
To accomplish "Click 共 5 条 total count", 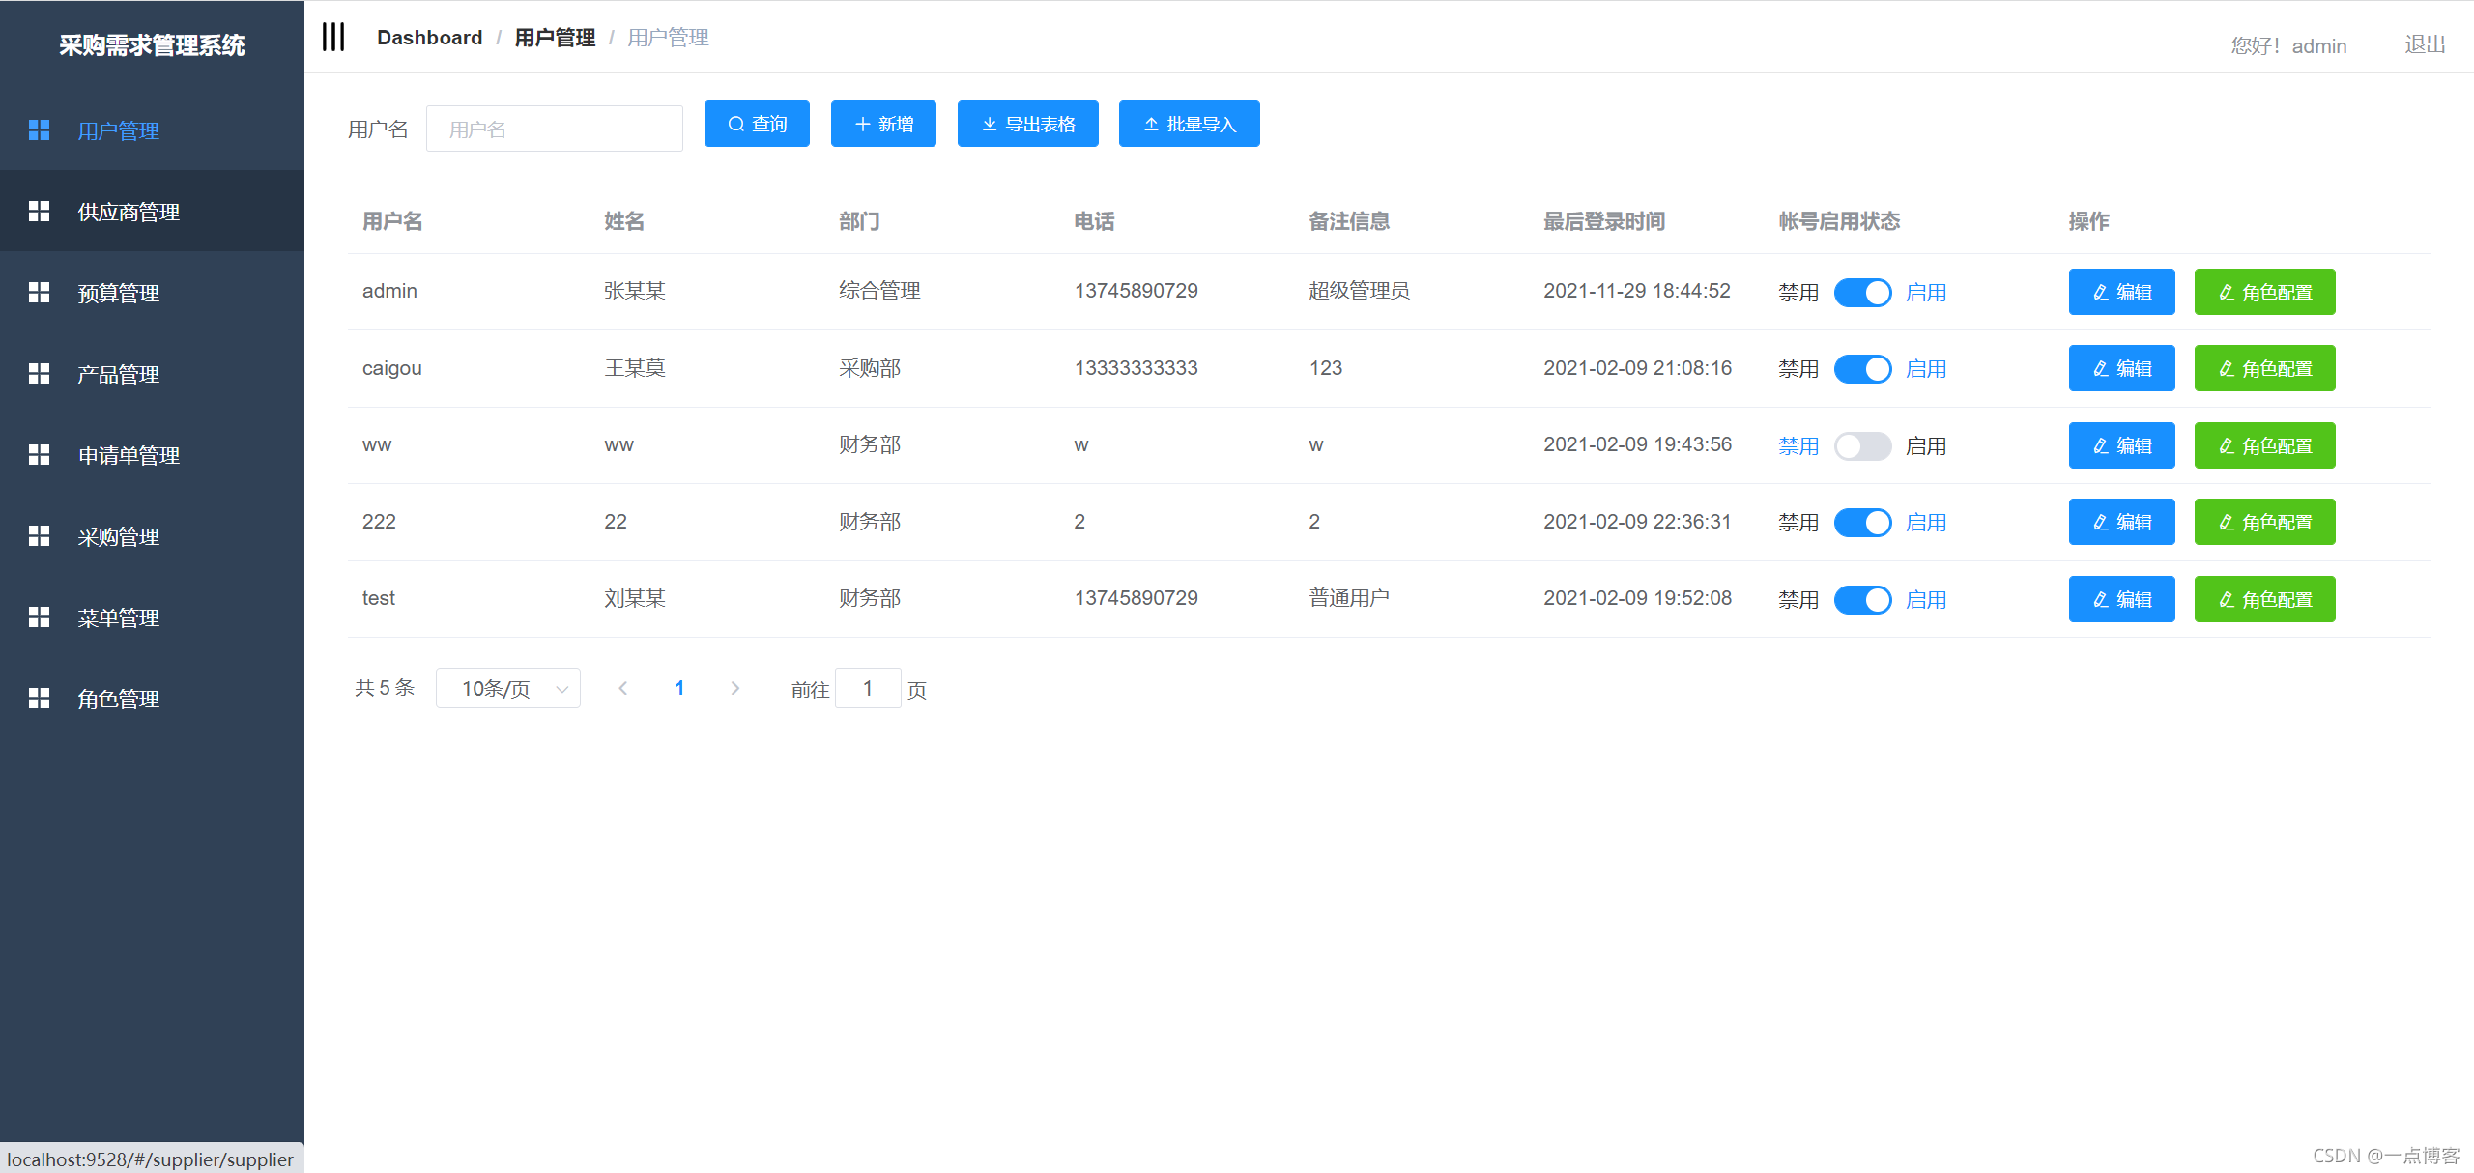I will (x=385, y=688).
